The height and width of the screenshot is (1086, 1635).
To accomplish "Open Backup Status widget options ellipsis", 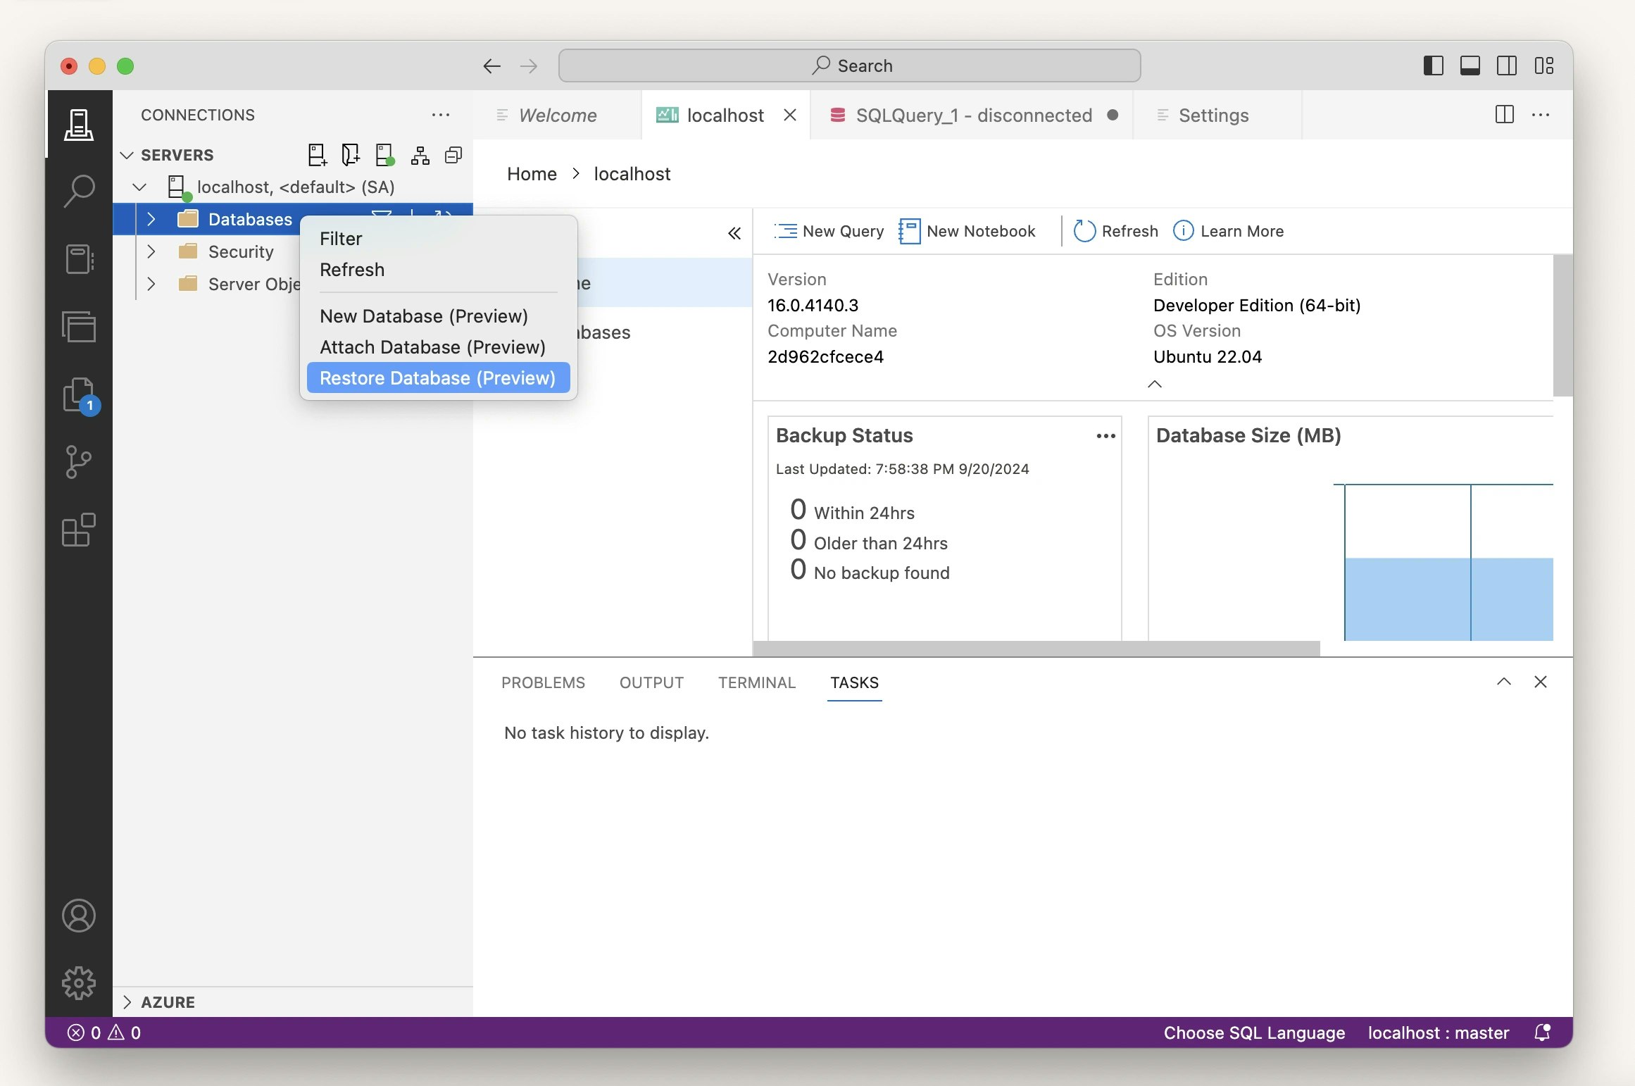I will pyautogui.click(x=1105, y=436).
